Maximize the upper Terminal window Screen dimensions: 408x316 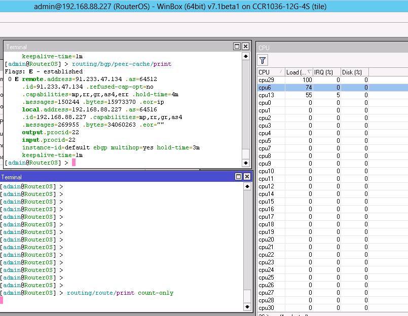[x=237, y=47]
